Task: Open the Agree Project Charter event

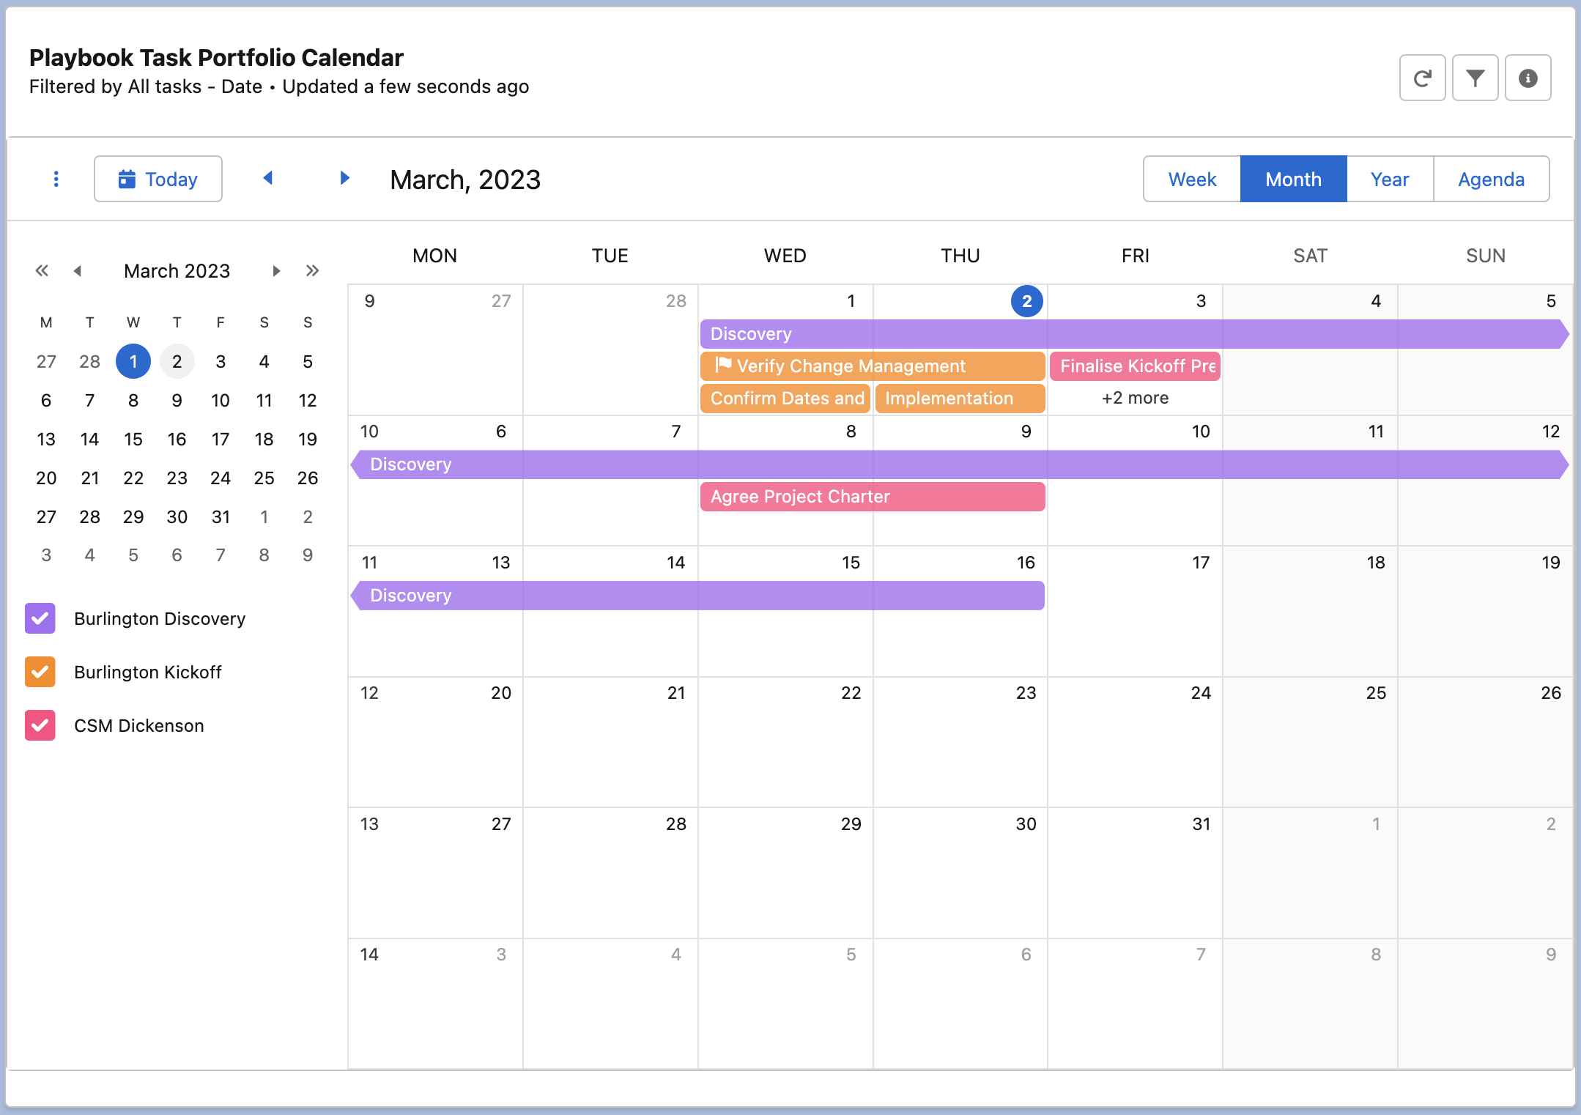Action: coord(872,497)
